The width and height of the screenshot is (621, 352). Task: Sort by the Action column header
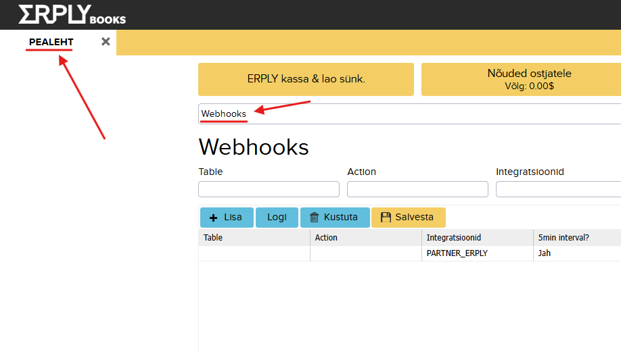pos(365,238)
